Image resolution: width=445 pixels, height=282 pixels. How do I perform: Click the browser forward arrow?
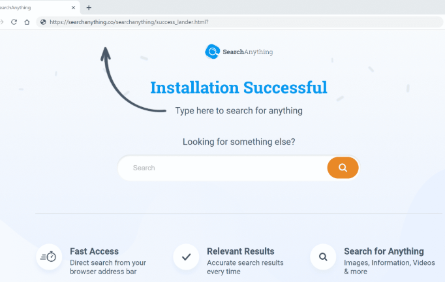(2, 22)
